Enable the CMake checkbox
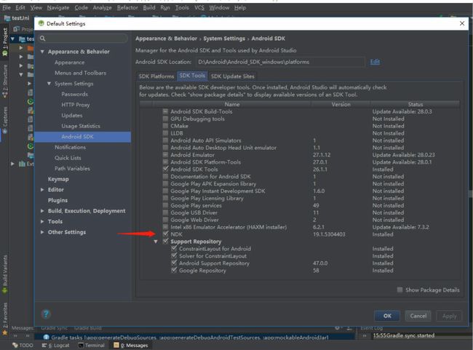The width and height of the screenshot is (473, 350). point(165,126)
